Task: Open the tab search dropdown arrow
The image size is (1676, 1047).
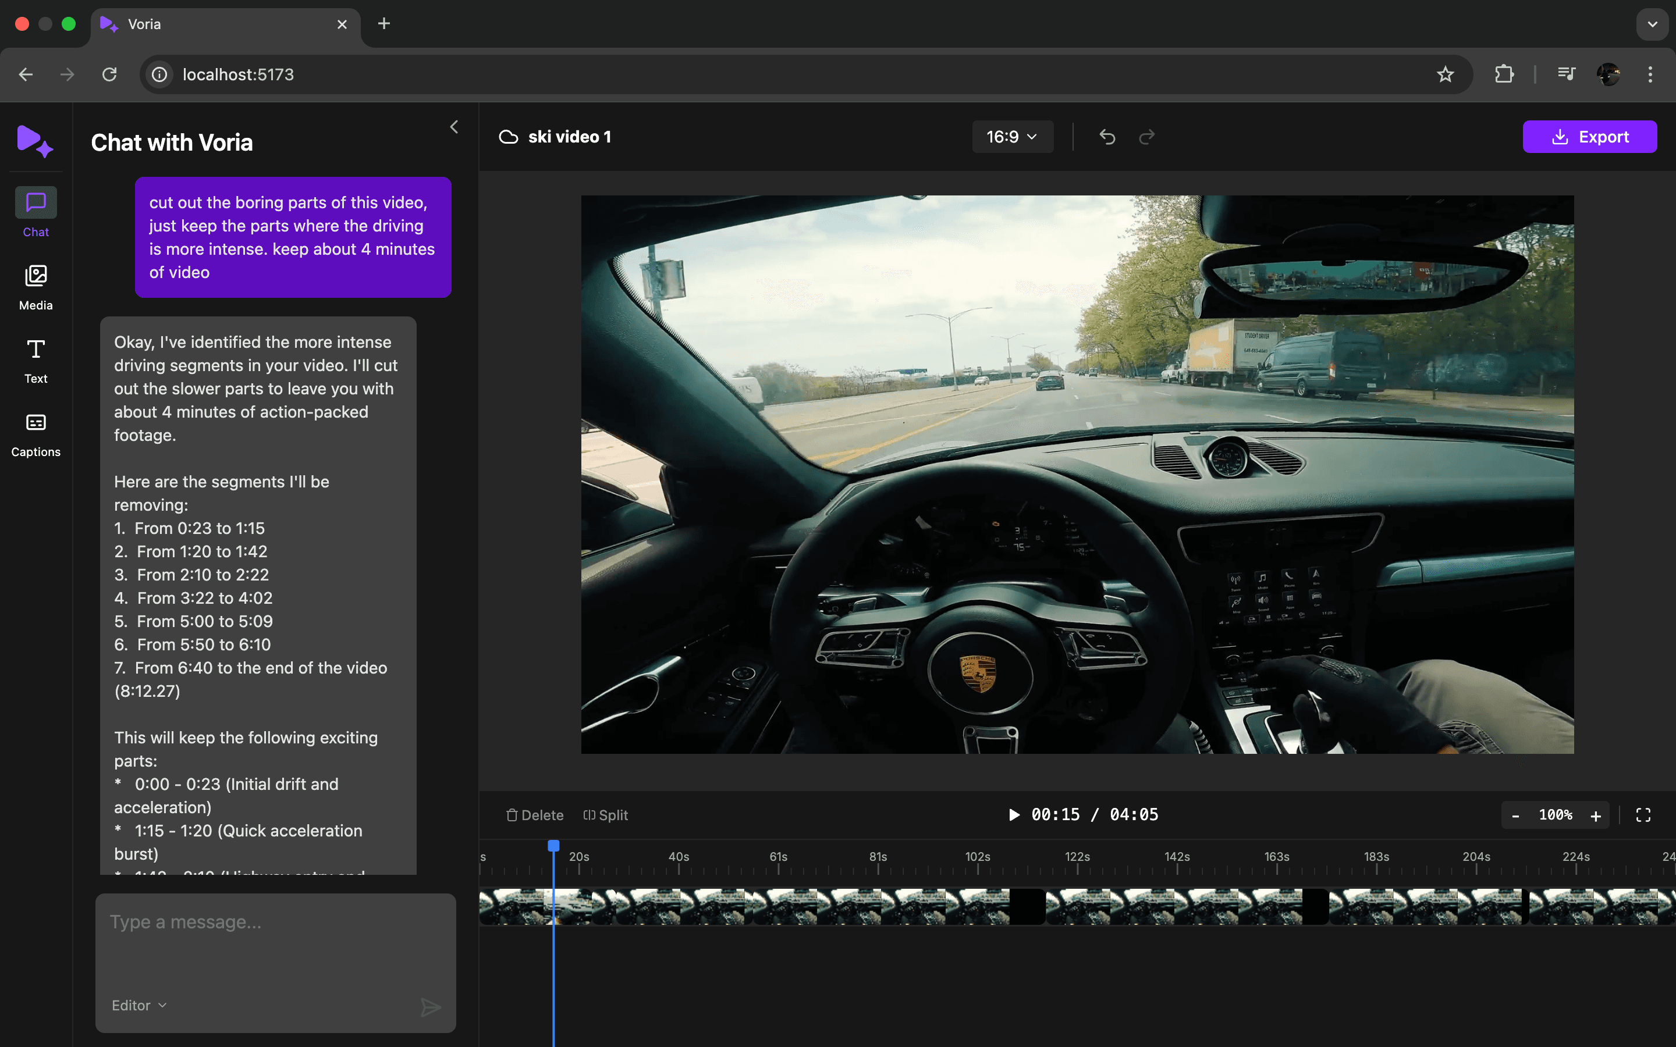Action: tap(1653, 24)
